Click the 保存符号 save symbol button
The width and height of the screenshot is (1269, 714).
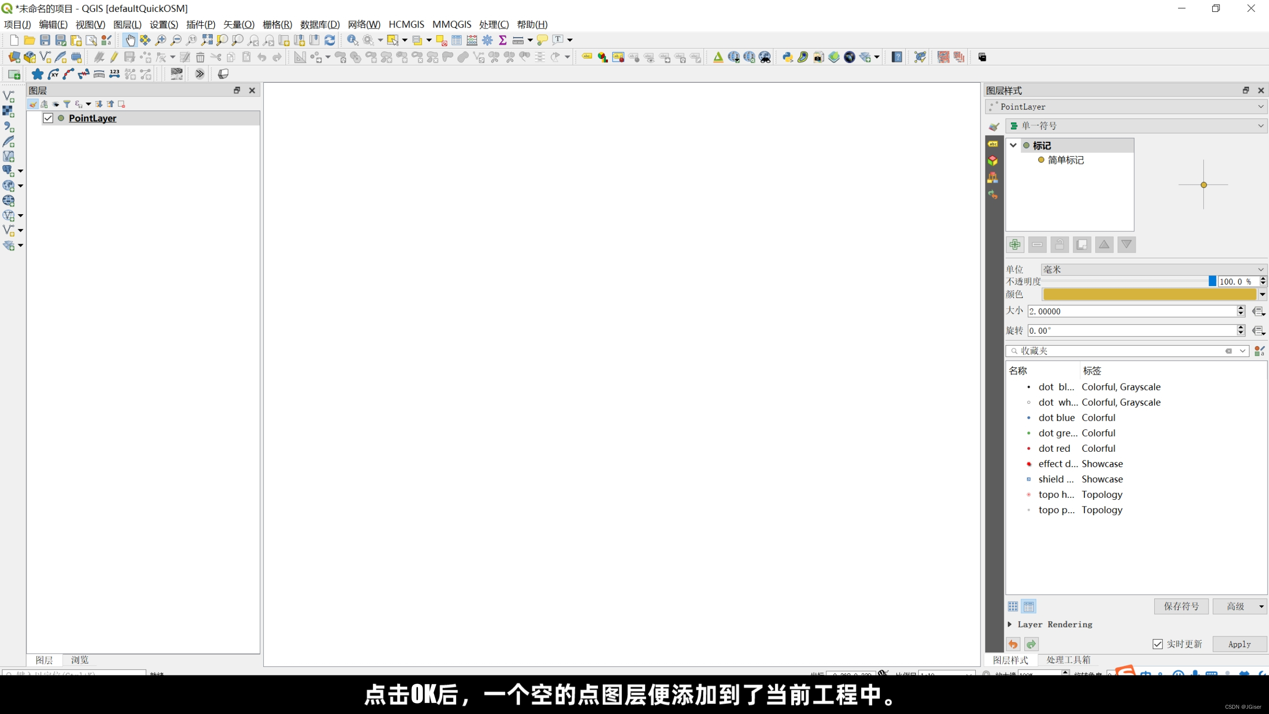pos(1181,606)
